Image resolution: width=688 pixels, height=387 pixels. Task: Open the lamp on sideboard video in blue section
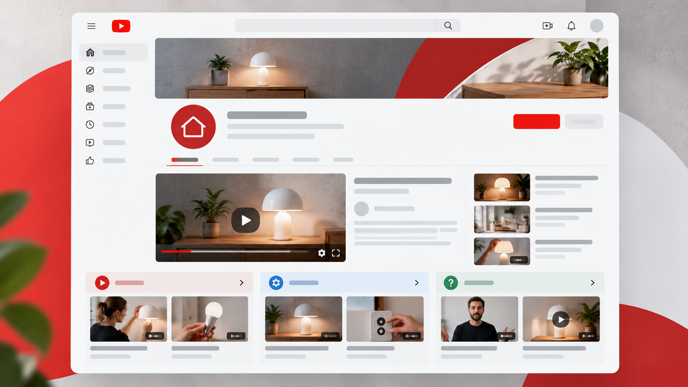click(304, 319)
